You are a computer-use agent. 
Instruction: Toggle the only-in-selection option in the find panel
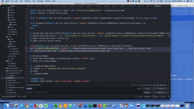[162, 85]
